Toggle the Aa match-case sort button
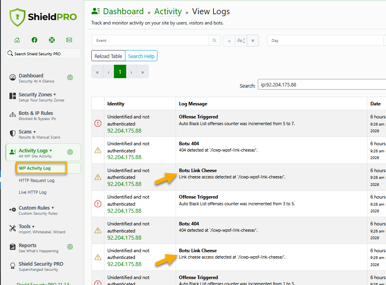386x285 pixels. click(x=241, y=41)
